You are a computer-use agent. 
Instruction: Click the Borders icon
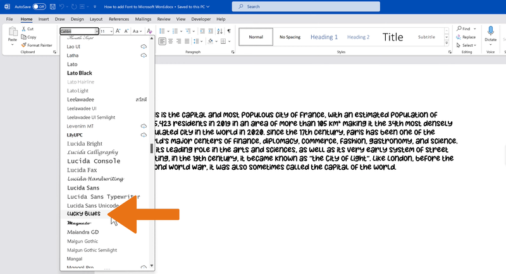click(223, 41)
